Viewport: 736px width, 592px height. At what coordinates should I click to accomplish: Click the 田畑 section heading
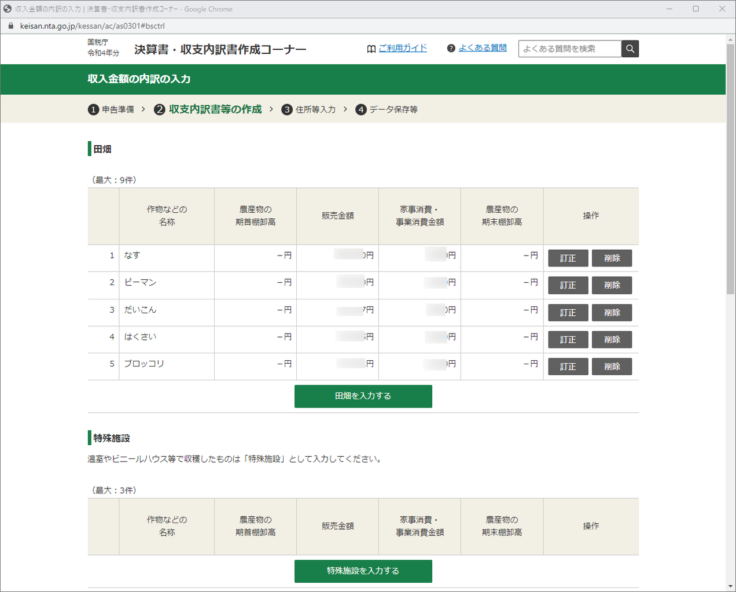102,149
